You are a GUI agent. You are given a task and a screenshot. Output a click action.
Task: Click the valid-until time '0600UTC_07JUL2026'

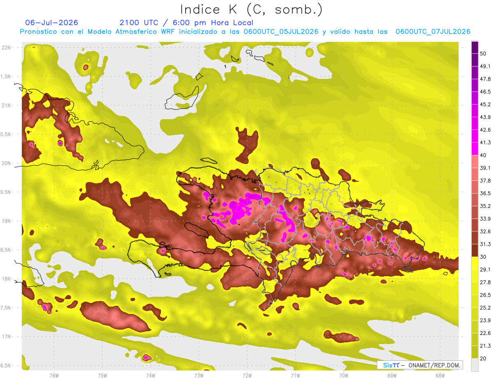pyautogui.click(x=433, y=32)
